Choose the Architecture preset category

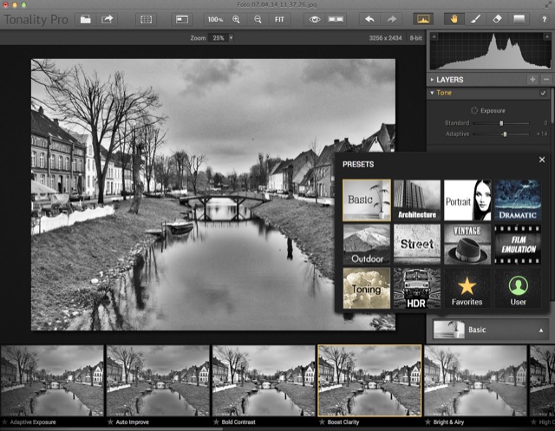click(x=417, y=200)
